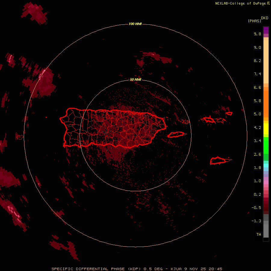
Task: Click the 20:45 timestamp in the footer
Action: (215, 269)
